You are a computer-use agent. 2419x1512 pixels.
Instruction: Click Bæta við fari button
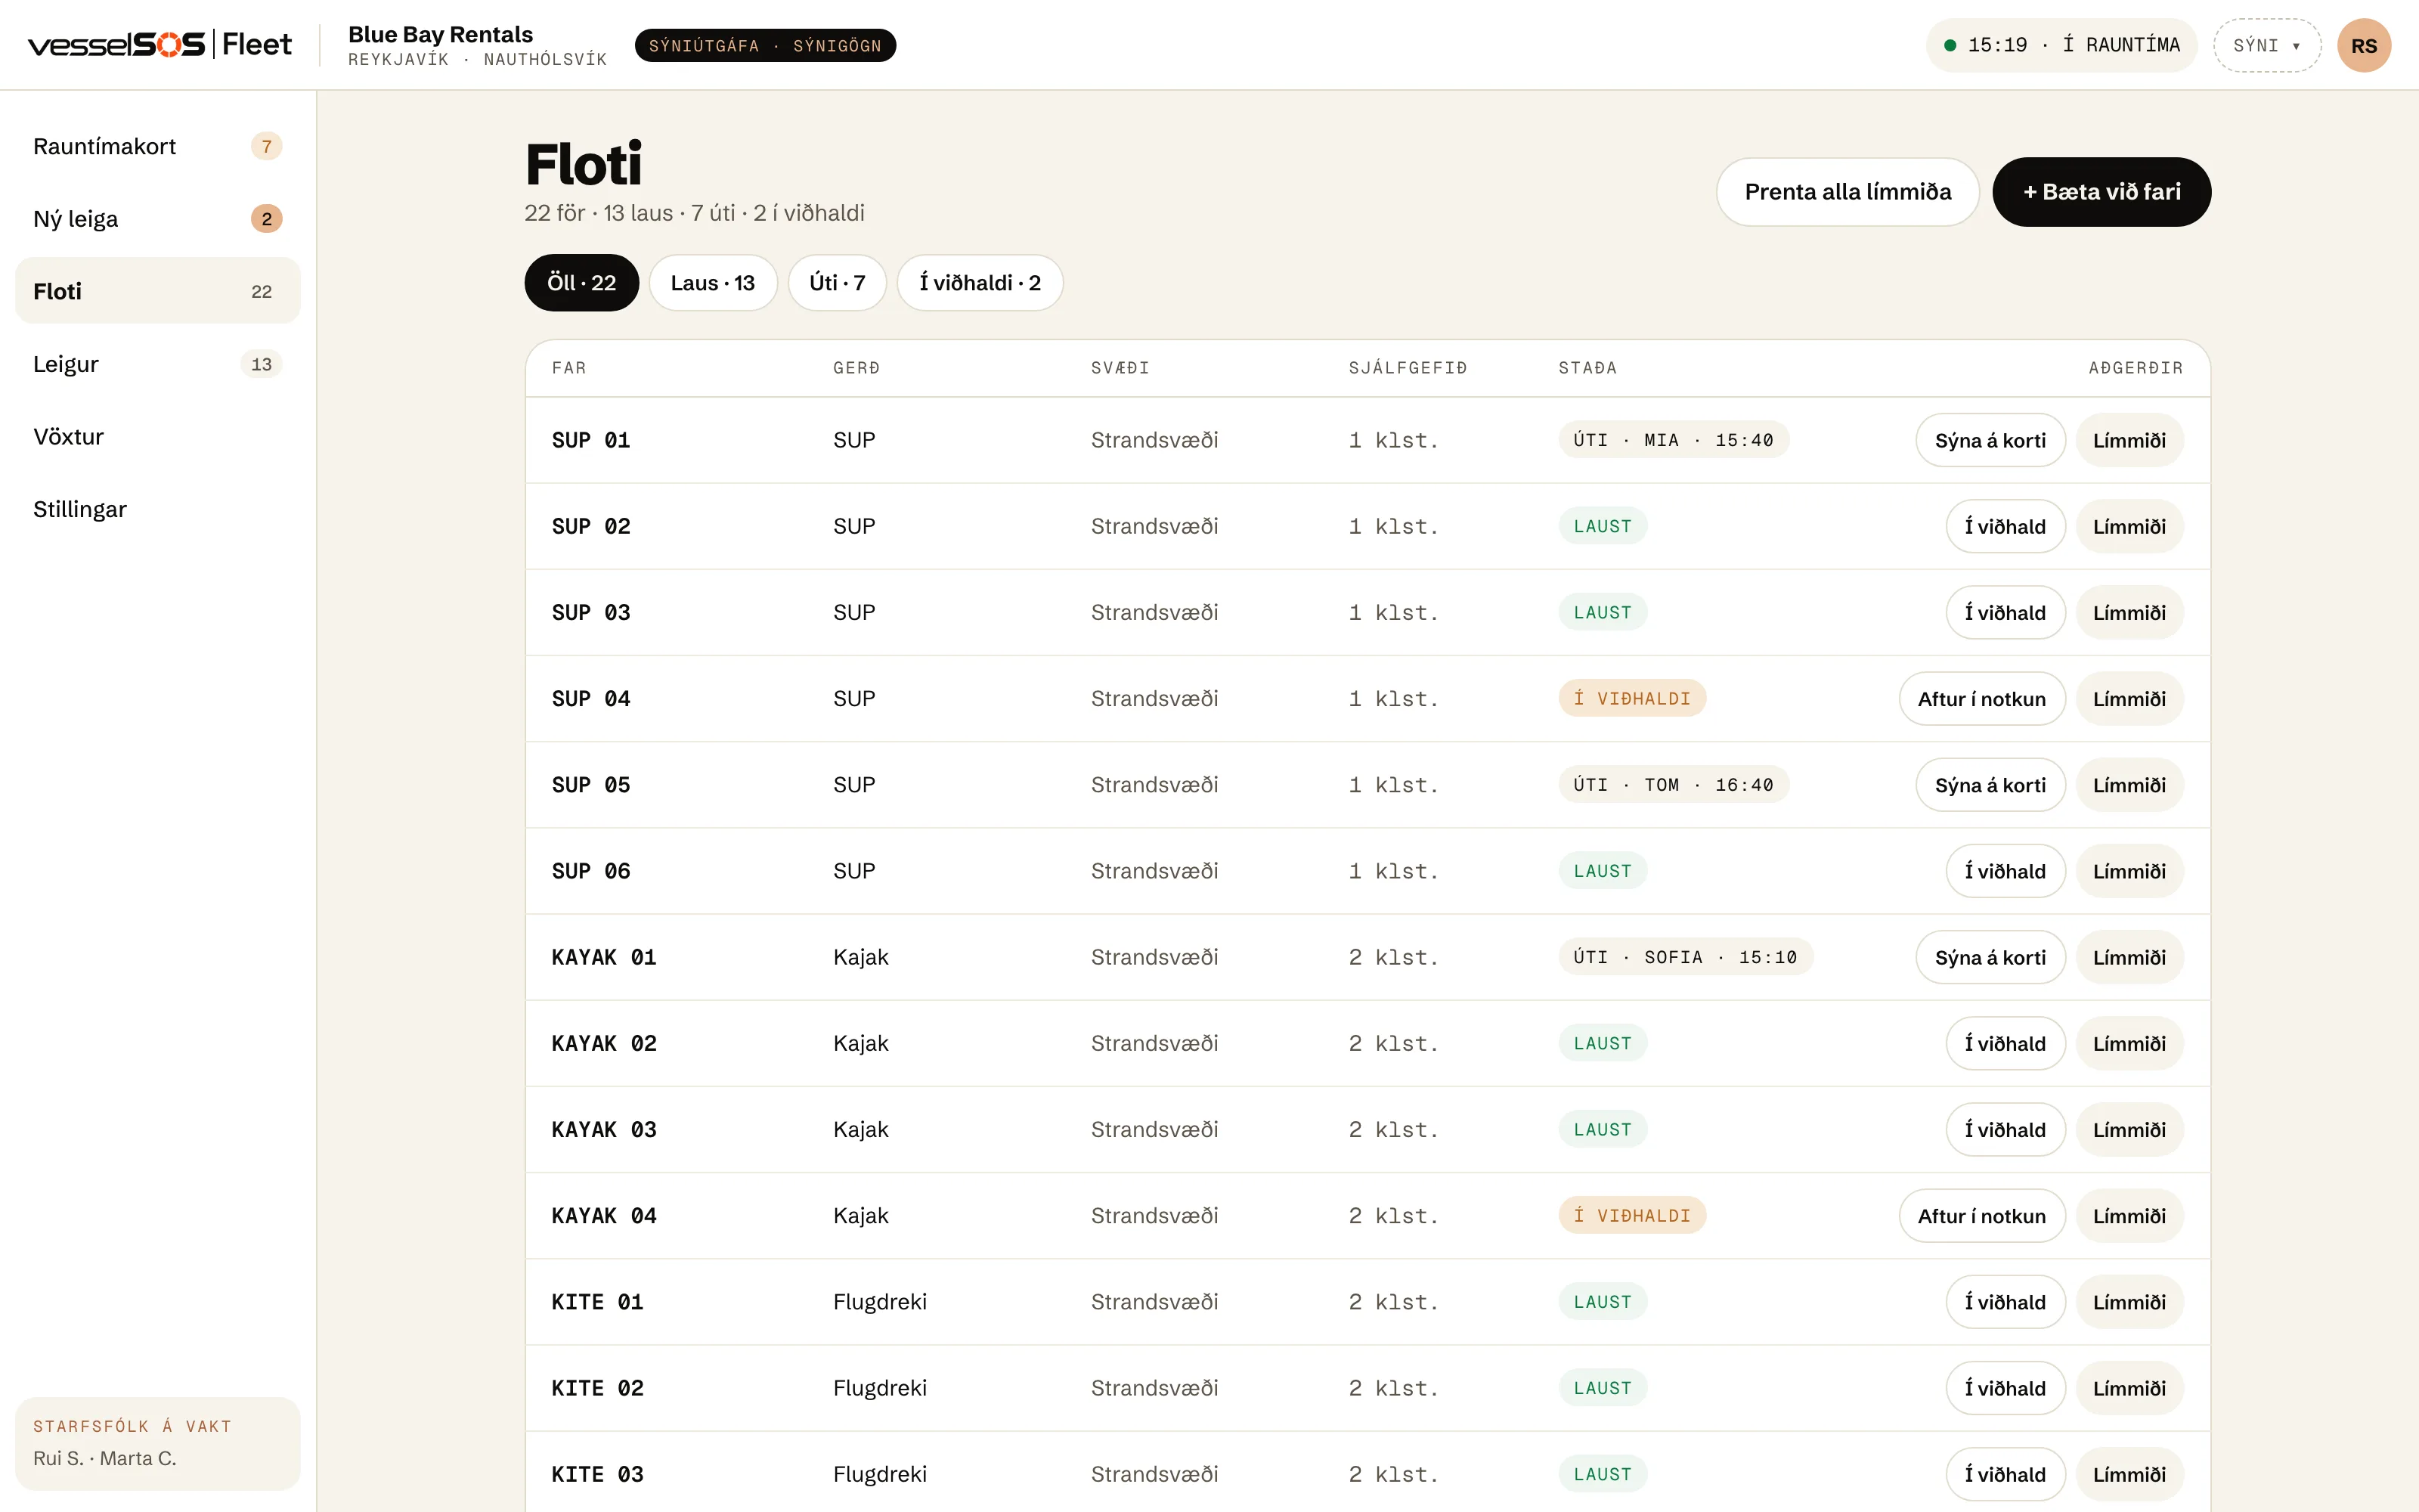coord(2102,192)
